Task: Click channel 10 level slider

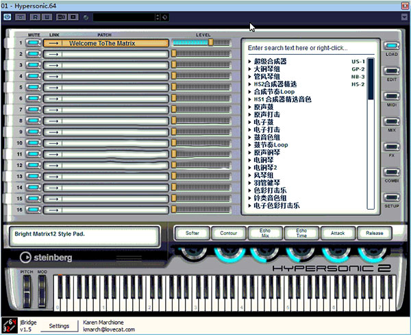Action: 201,143
